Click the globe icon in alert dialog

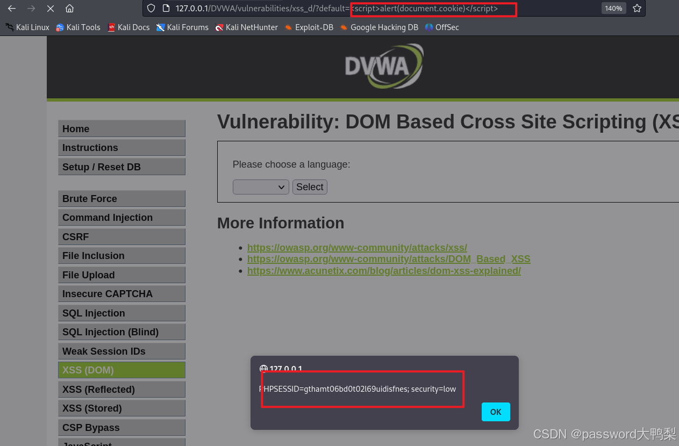(263, 369)
